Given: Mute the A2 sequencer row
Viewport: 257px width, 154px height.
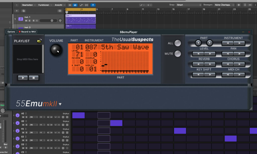Looking at the screenshot, I should point(23,117).
